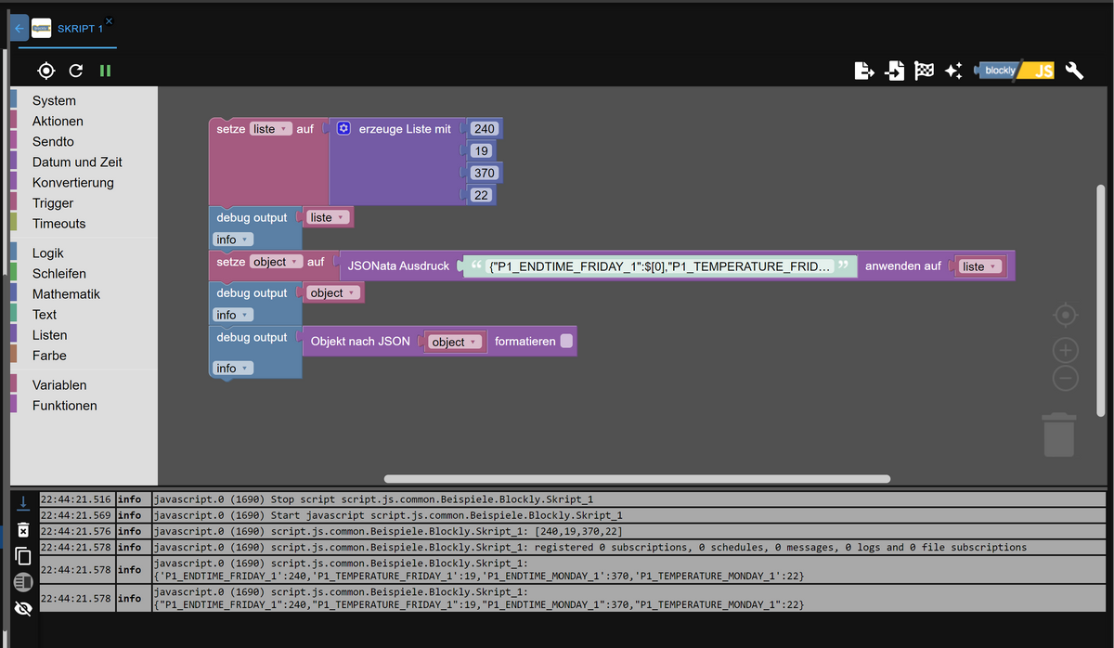Click the export blocks icon
Viewport: 1114px width, 648px height.
[863, 71]
